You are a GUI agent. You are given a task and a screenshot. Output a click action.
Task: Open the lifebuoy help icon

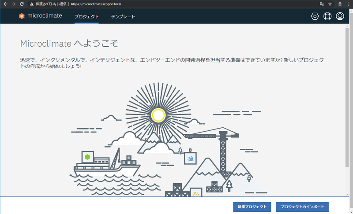(327, 16)
